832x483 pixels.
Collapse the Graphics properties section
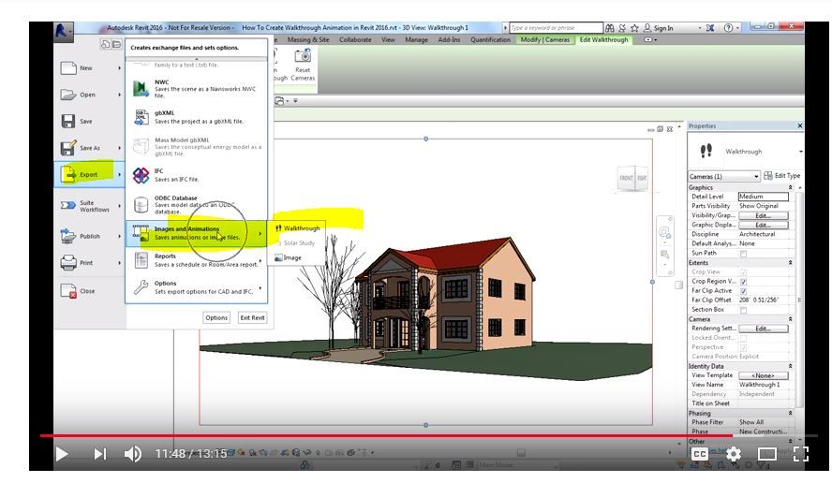point(790,188)
